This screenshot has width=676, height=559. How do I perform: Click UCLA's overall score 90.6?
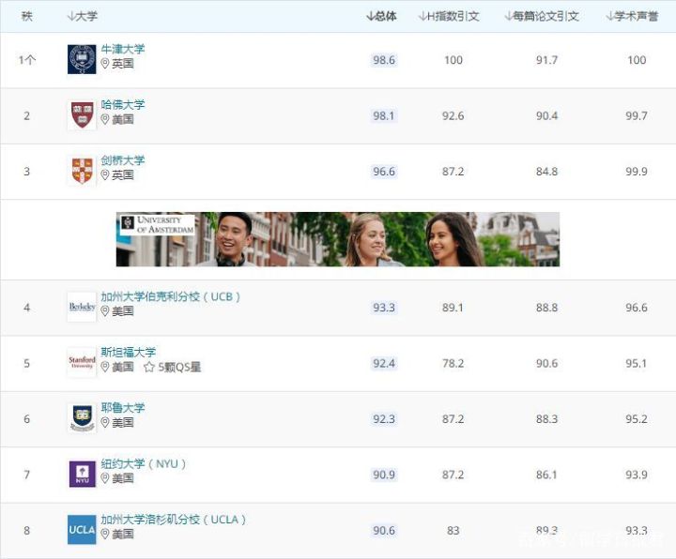click(x=384, y=530)
